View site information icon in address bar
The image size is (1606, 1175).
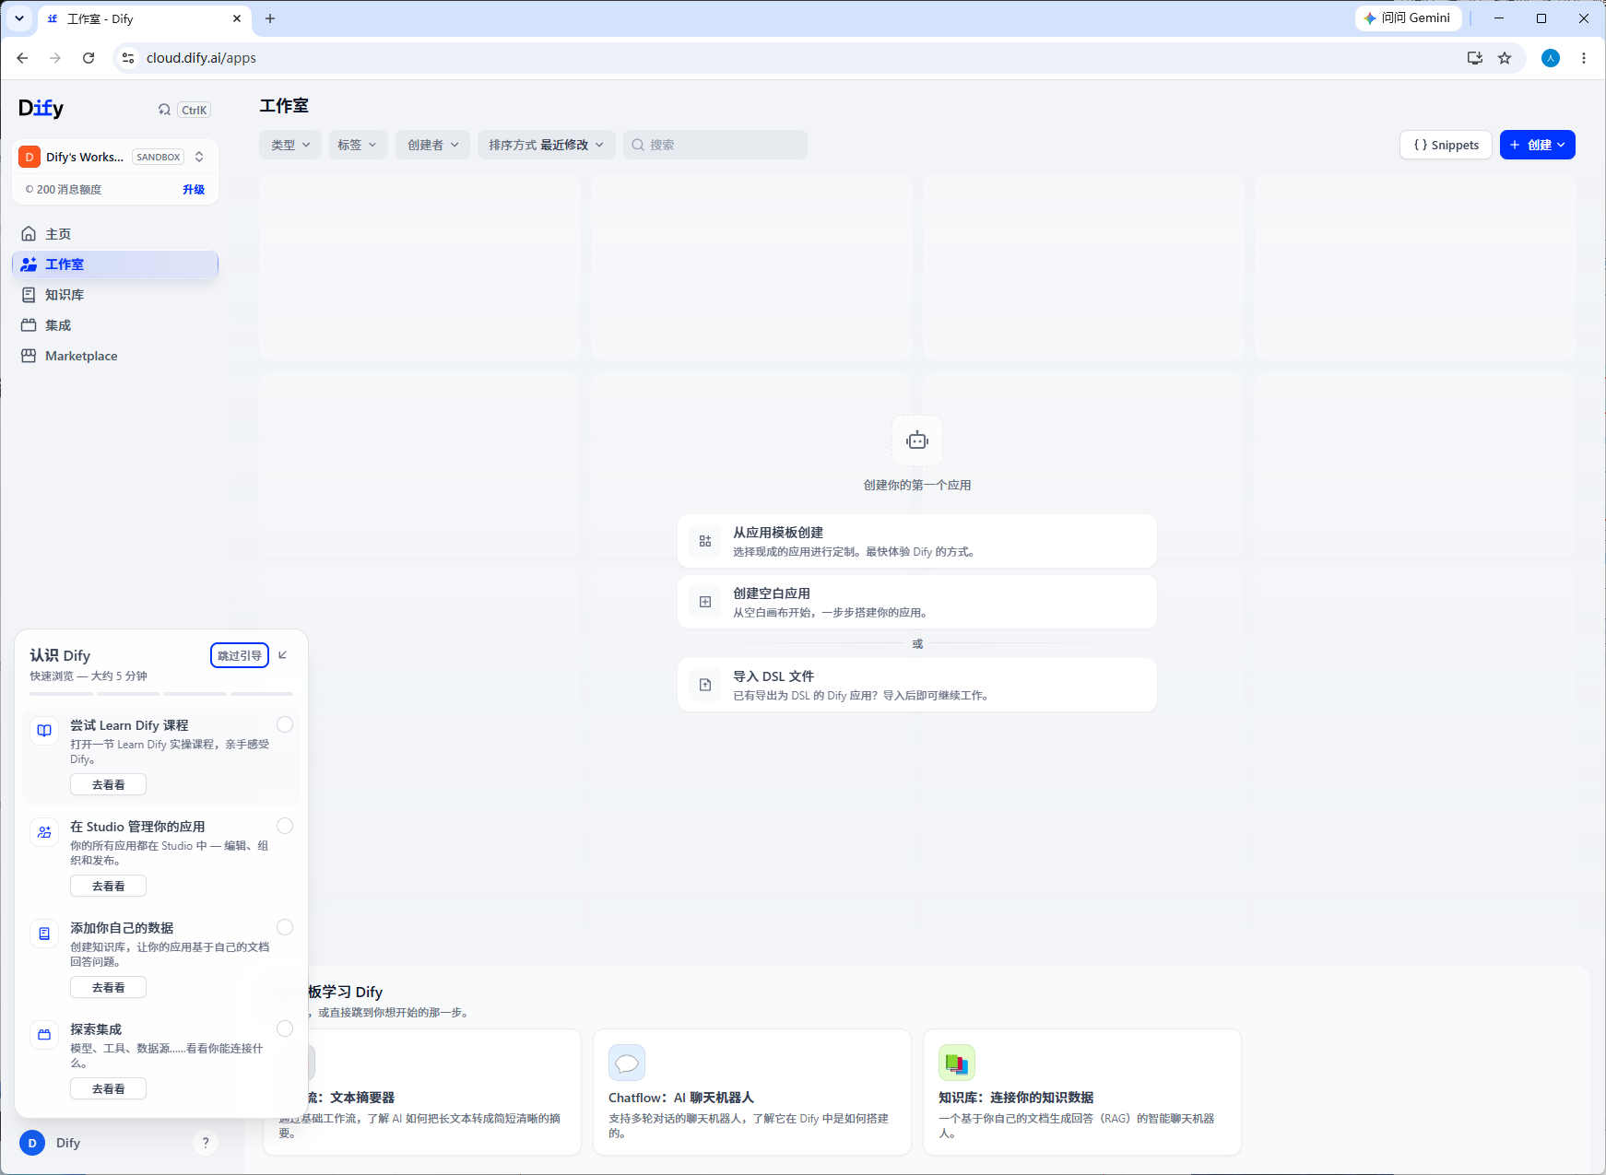[128, 58]
